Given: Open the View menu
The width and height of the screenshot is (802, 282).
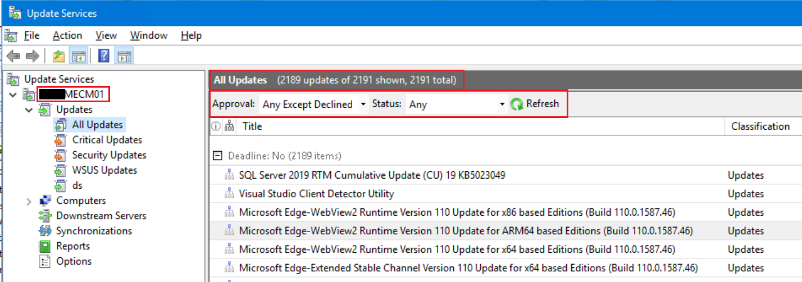Looking at the screenshot, I should [x=106, y=35].
